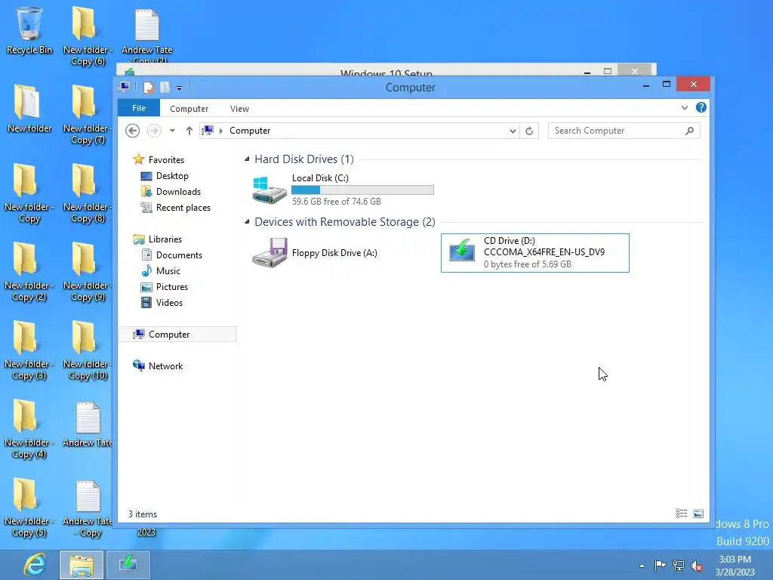This screenshot has width=773, height=580.
Task: Switch to the Computer ribbon tab
Action: coord(189,109)
